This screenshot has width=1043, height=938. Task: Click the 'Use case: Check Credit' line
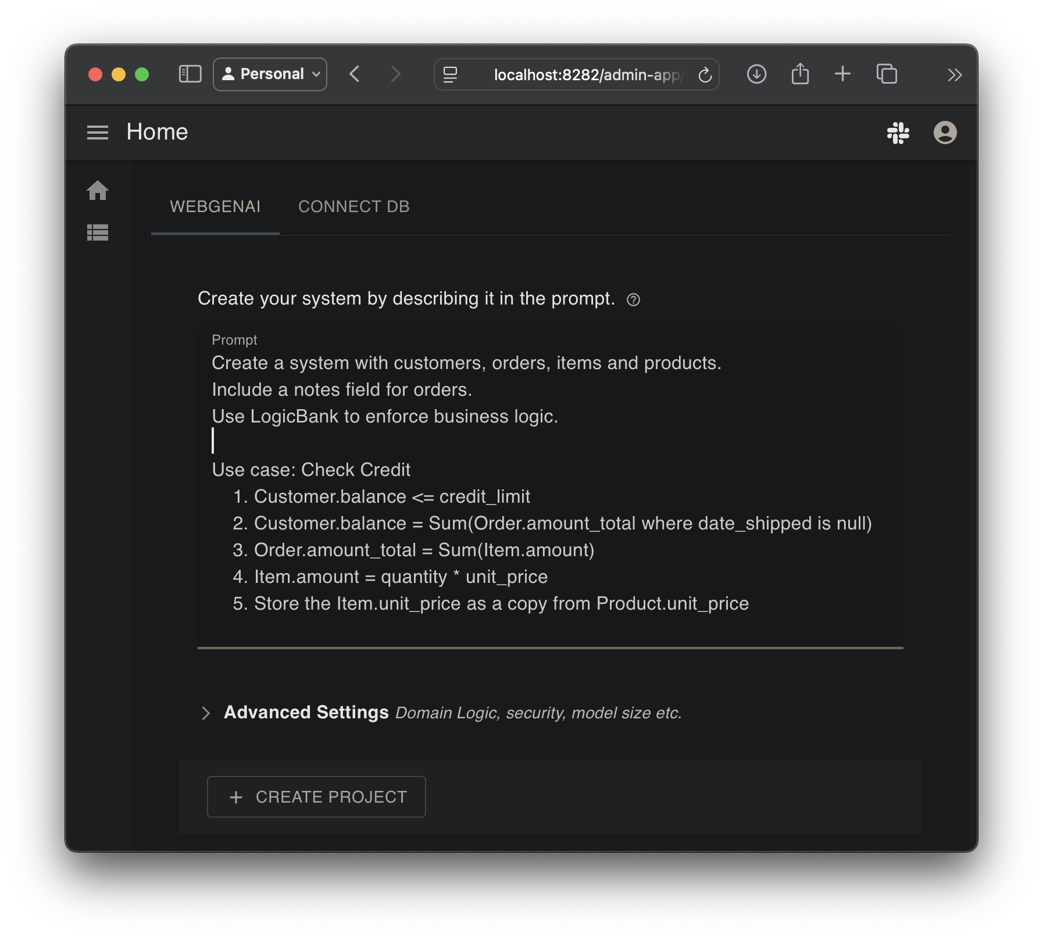(311, 470)
